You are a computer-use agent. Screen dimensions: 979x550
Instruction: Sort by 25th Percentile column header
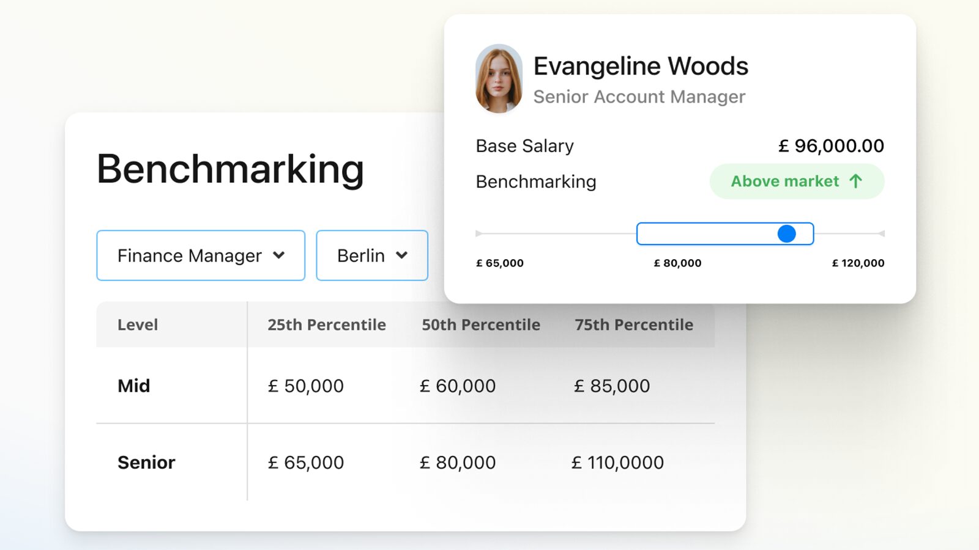click(326, 324)
